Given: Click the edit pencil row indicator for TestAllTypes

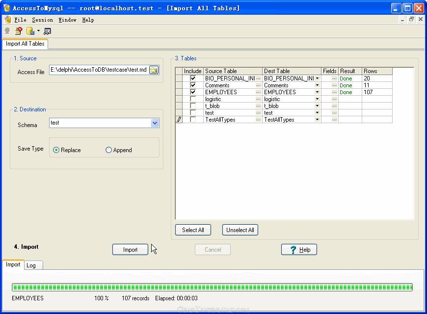Looking at the screenshot, I should click(179, 120).
